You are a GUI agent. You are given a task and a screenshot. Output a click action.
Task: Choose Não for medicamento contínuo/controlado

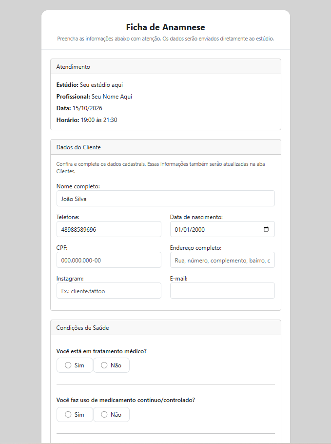coord(111,415)
